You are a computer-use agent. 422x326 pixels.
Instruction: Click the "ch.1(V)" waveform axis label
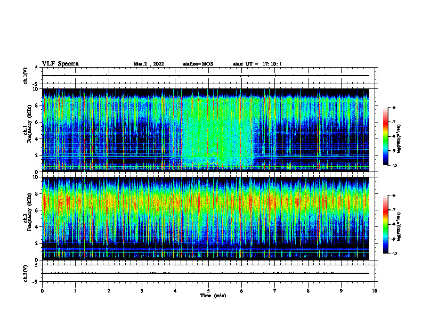pyautogui.click(x=25, y=76)
